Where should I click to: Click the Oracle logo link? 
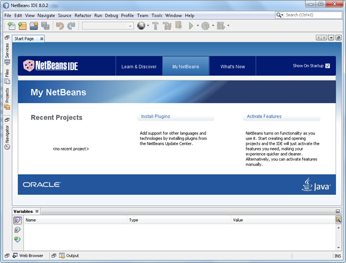click(x=42, y=184)
